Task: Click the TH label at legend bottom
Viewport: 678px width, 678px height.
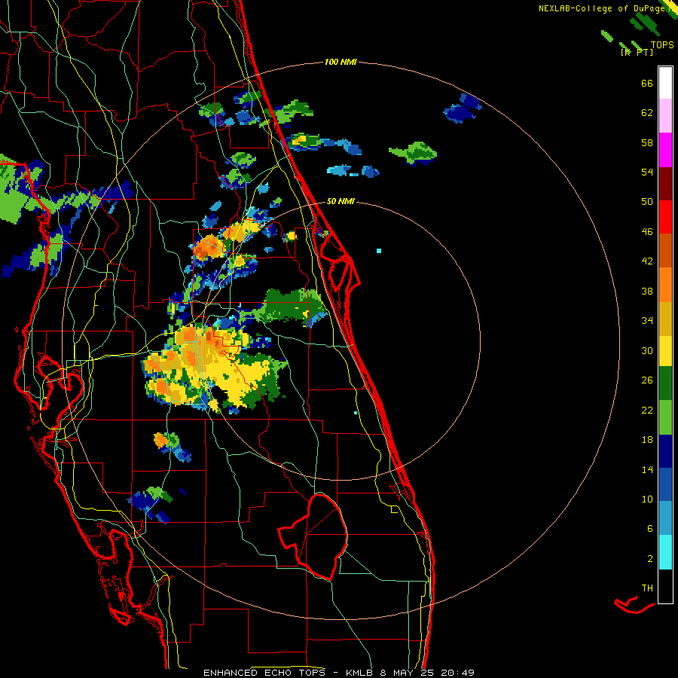Action: click(x=647, y=588)
